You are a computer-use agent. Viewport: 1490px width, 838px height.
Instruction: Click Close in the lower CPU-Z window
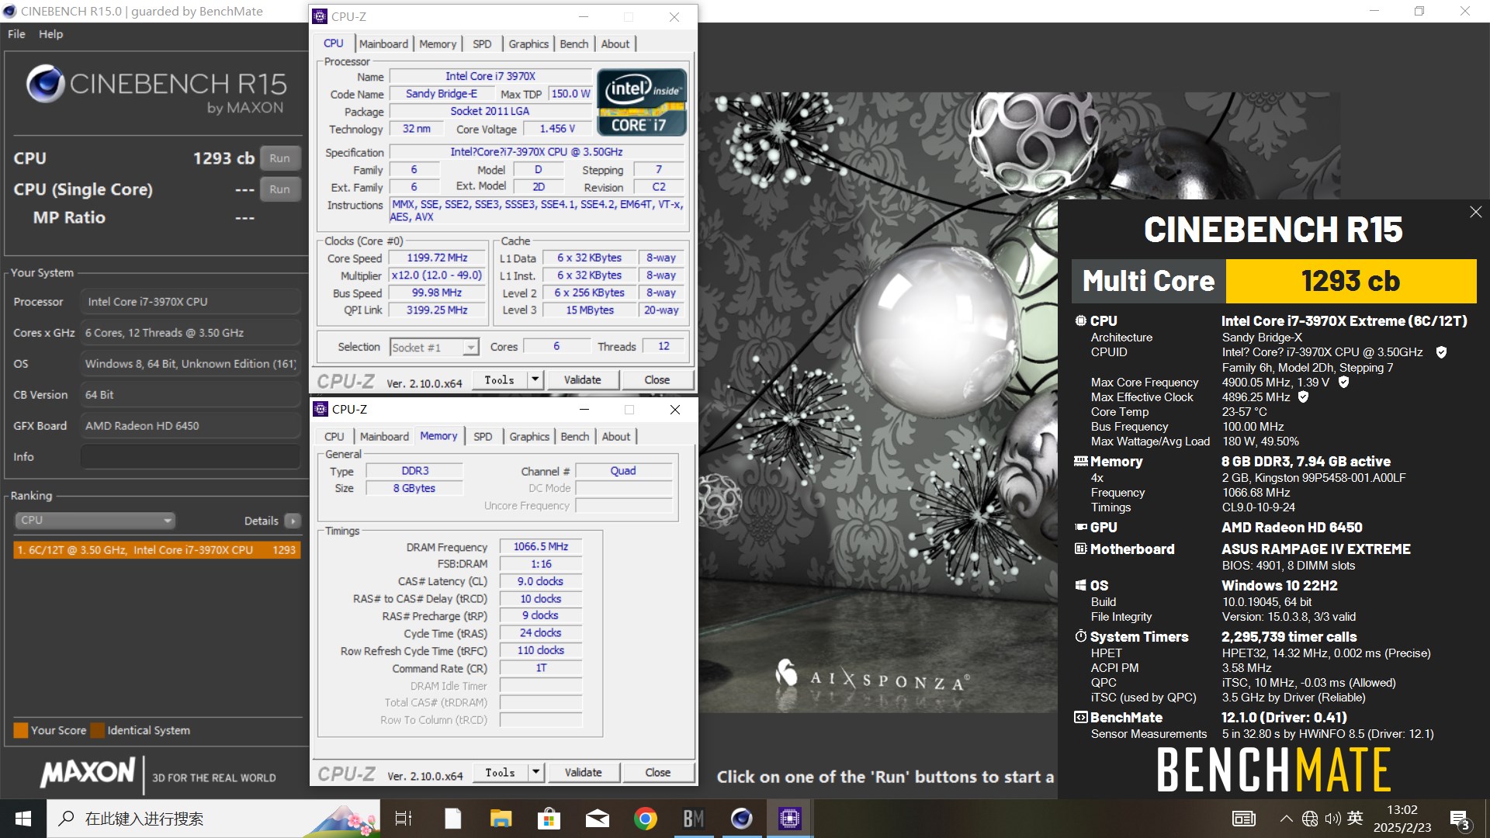click(657, 772)
